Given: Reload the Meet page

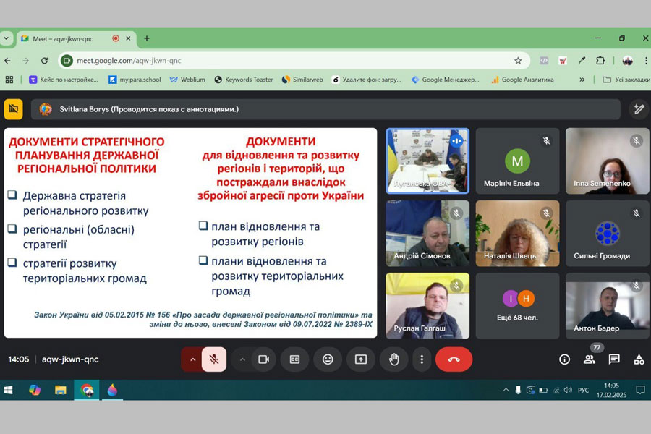Looking at the screenshot, I should [x=44, y=61].
